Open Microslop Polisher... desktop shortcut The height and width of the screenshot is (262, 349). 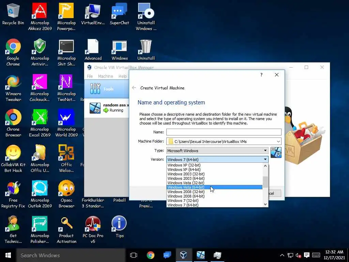(40, 229)
